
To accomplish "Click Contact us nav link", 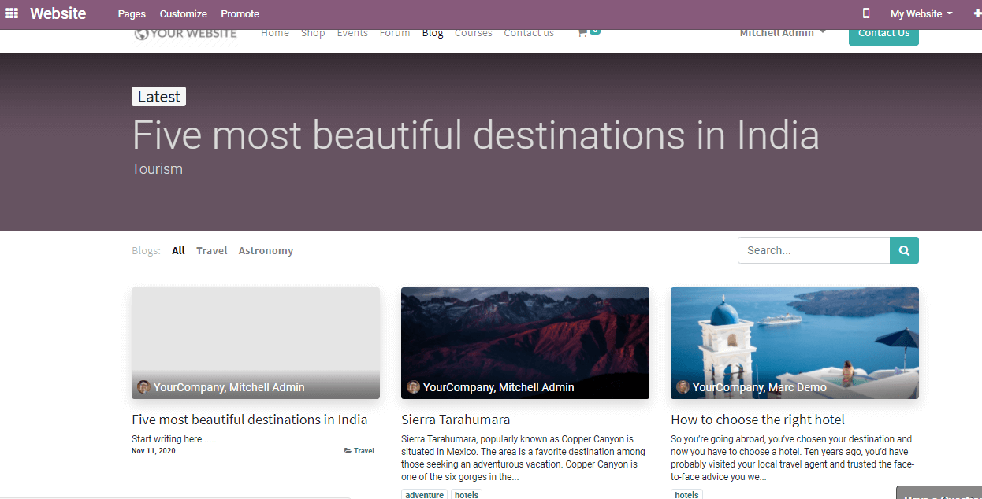I will [x=529, y=33].
